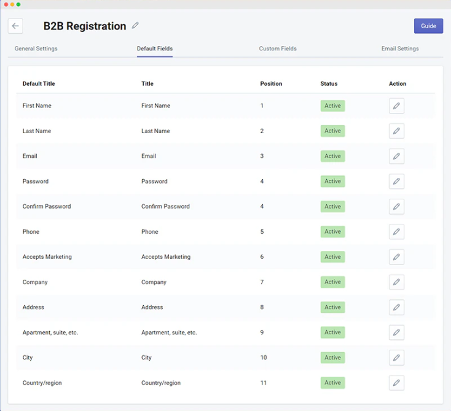Screen dimensions: 451x411
Task: Click pencil icon beside B2B Registration title
Action: 136,26
